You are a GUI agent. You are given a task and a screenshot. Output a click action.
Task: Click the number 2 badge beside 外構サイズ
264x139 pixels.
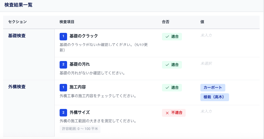pyautogui.click(x=63, y=112)
